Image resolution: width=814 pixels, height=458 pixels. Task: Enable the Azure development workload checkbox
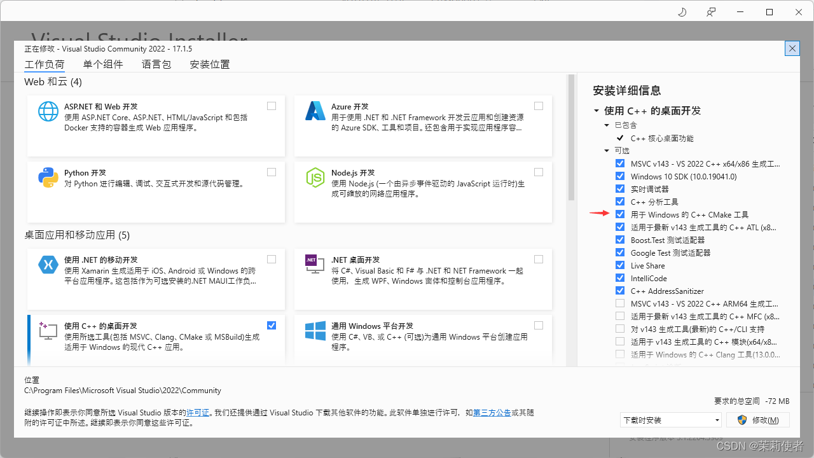539,106
